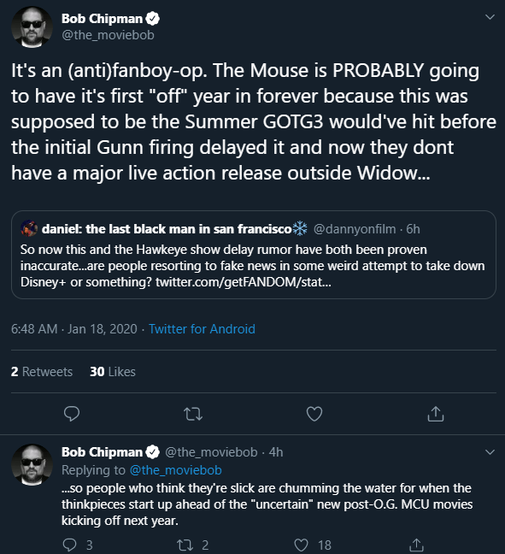Click the Twitter for Android link
The image size is (505, 554).
202,329
